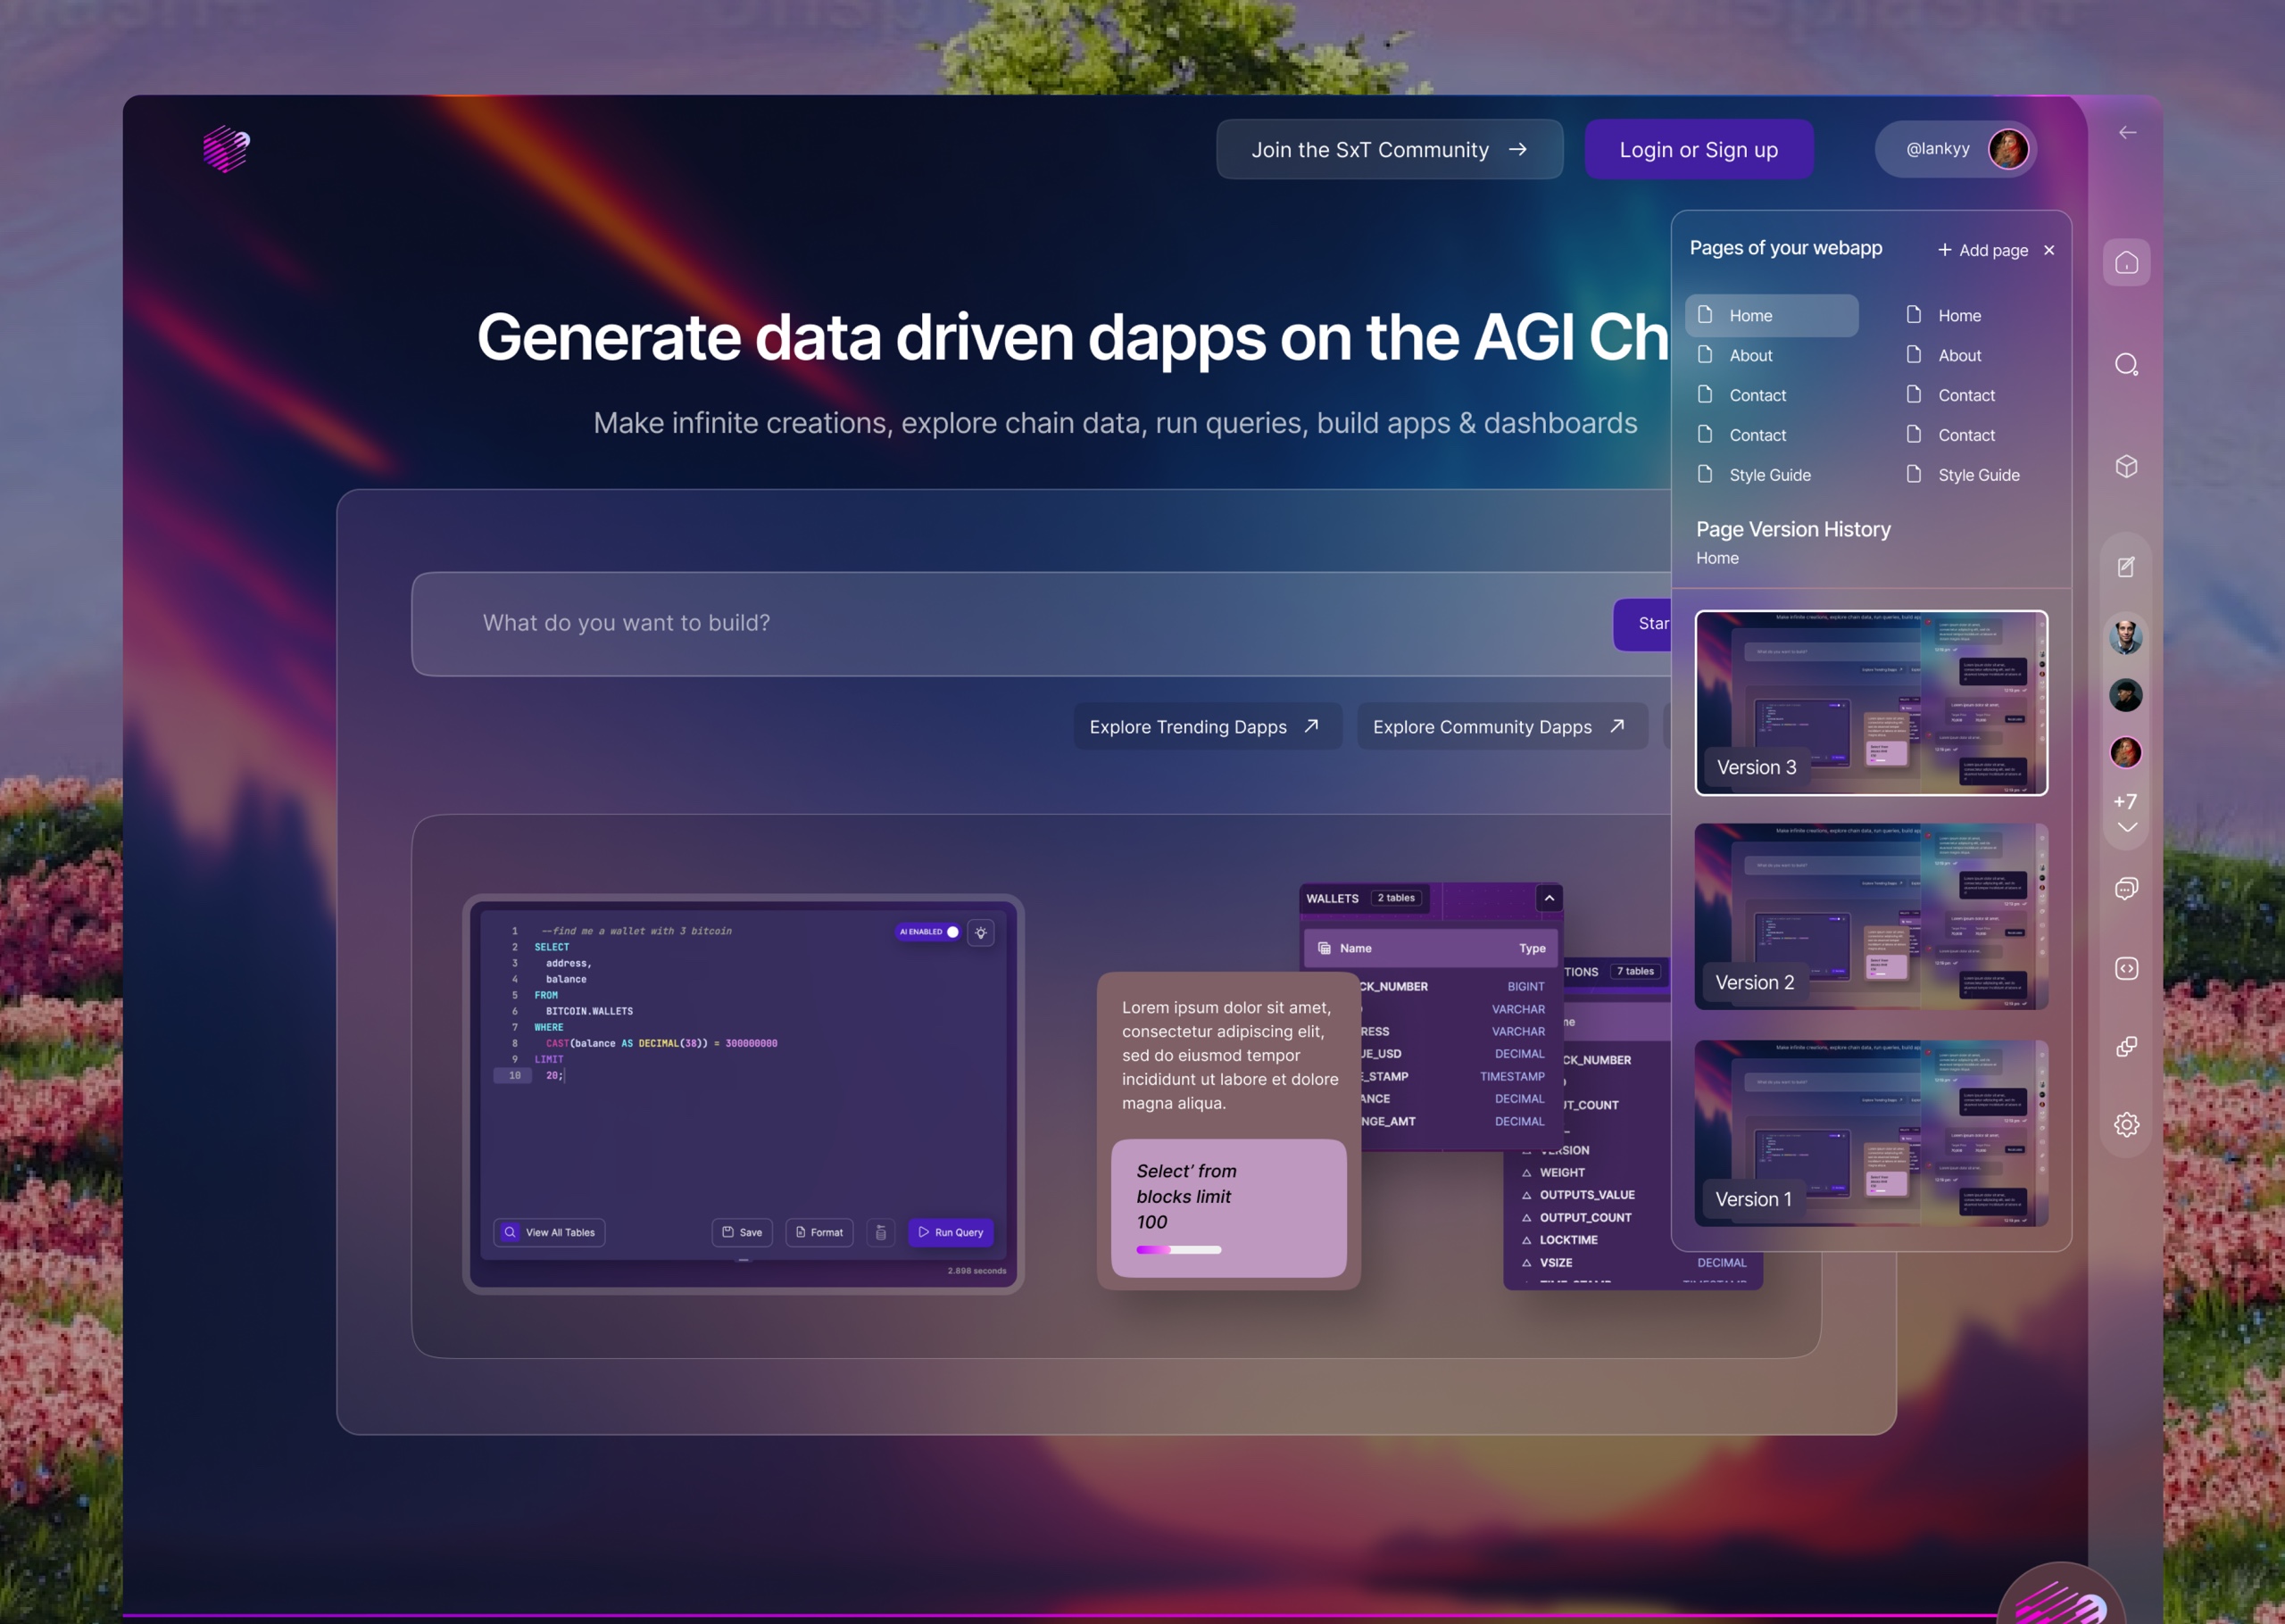Screen dimensions: 2285x1624
Task: Click the OUTPUT_COUNT column row
Action: (x=1585, y=1217)
